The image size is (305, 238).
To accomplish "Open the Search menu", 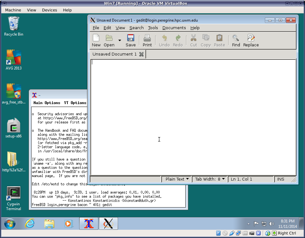I will point(136,28).
